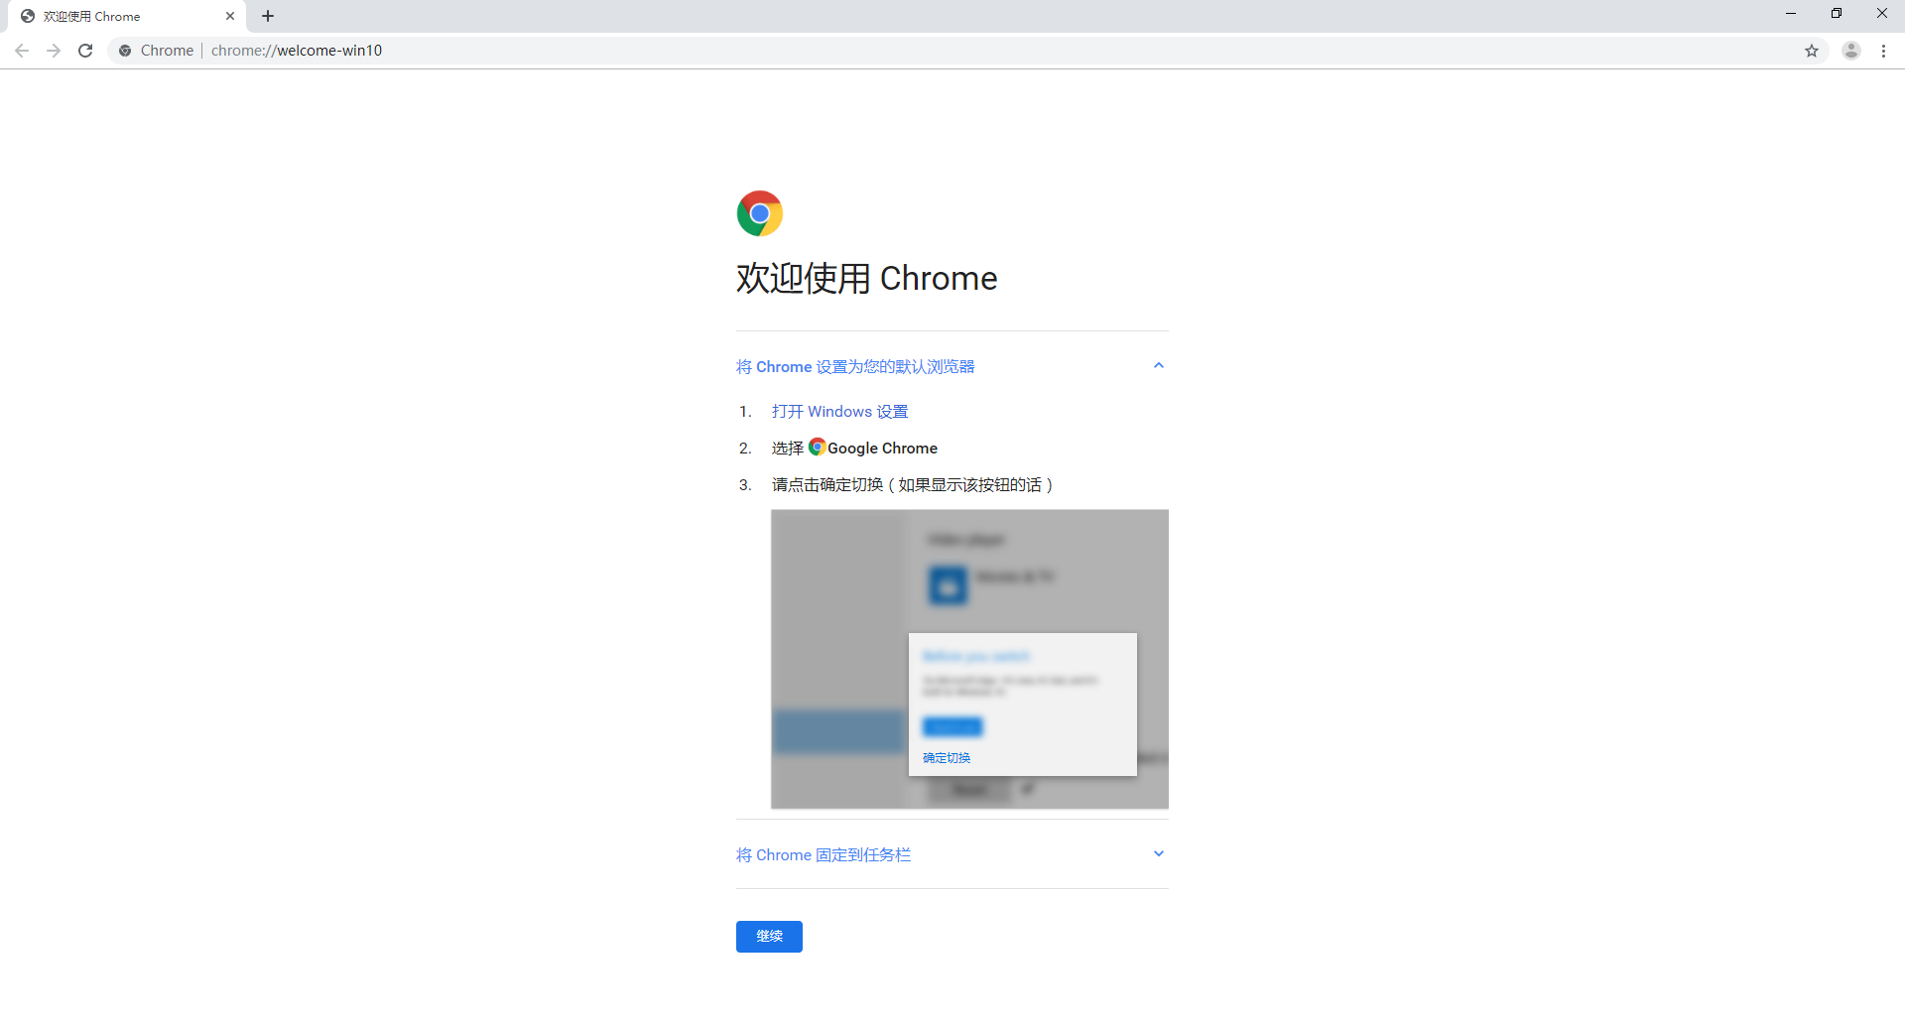Click the 将 Chrome 设置为您的默认浏览器 heading
This screenshot has height=1031, width=1905.
(x=855, y=367)
